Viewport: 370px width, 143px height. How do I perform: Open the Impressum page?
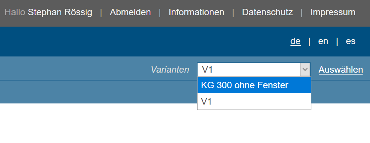(x=333, y=12)
